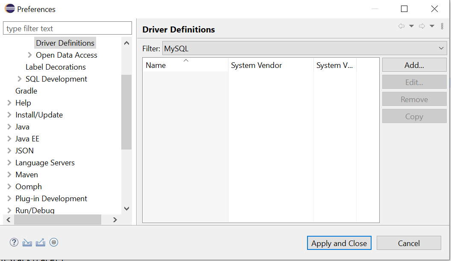Open the view menu with three dots

pyautogui.click(x=442, y=26)
